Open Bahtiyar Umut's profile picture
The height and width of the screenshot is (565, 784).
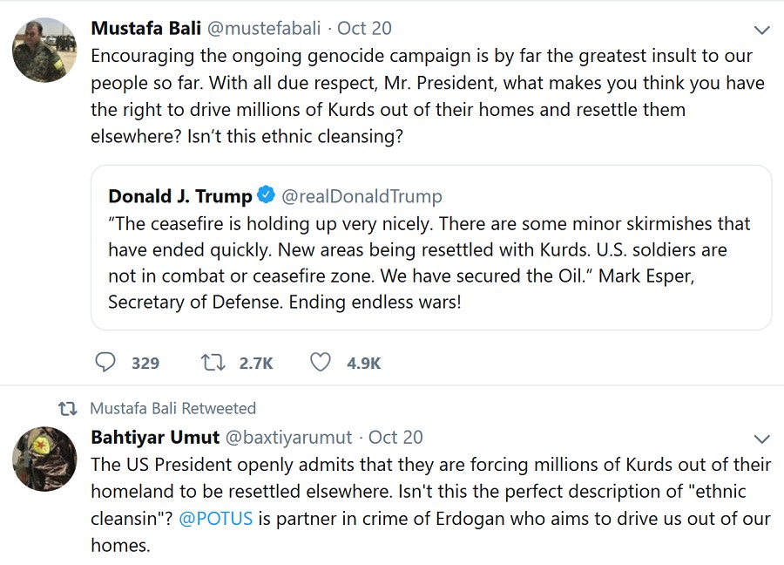click(x=44, y=459)
